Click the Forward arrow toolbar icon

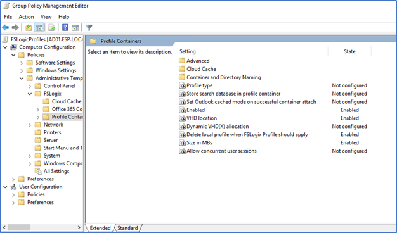(x=15, y=28)
